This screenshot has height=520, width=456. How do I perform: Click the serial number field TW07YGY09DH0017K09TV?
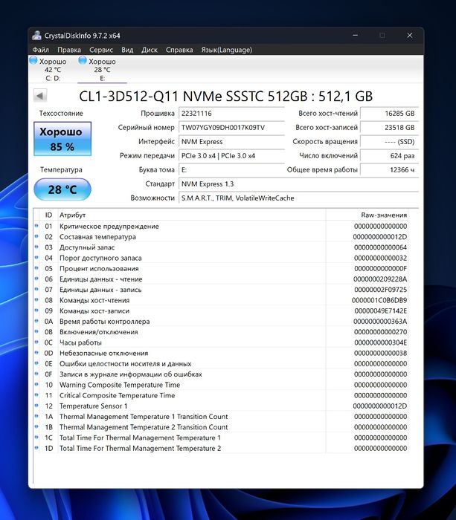click(x=231, y=128)
